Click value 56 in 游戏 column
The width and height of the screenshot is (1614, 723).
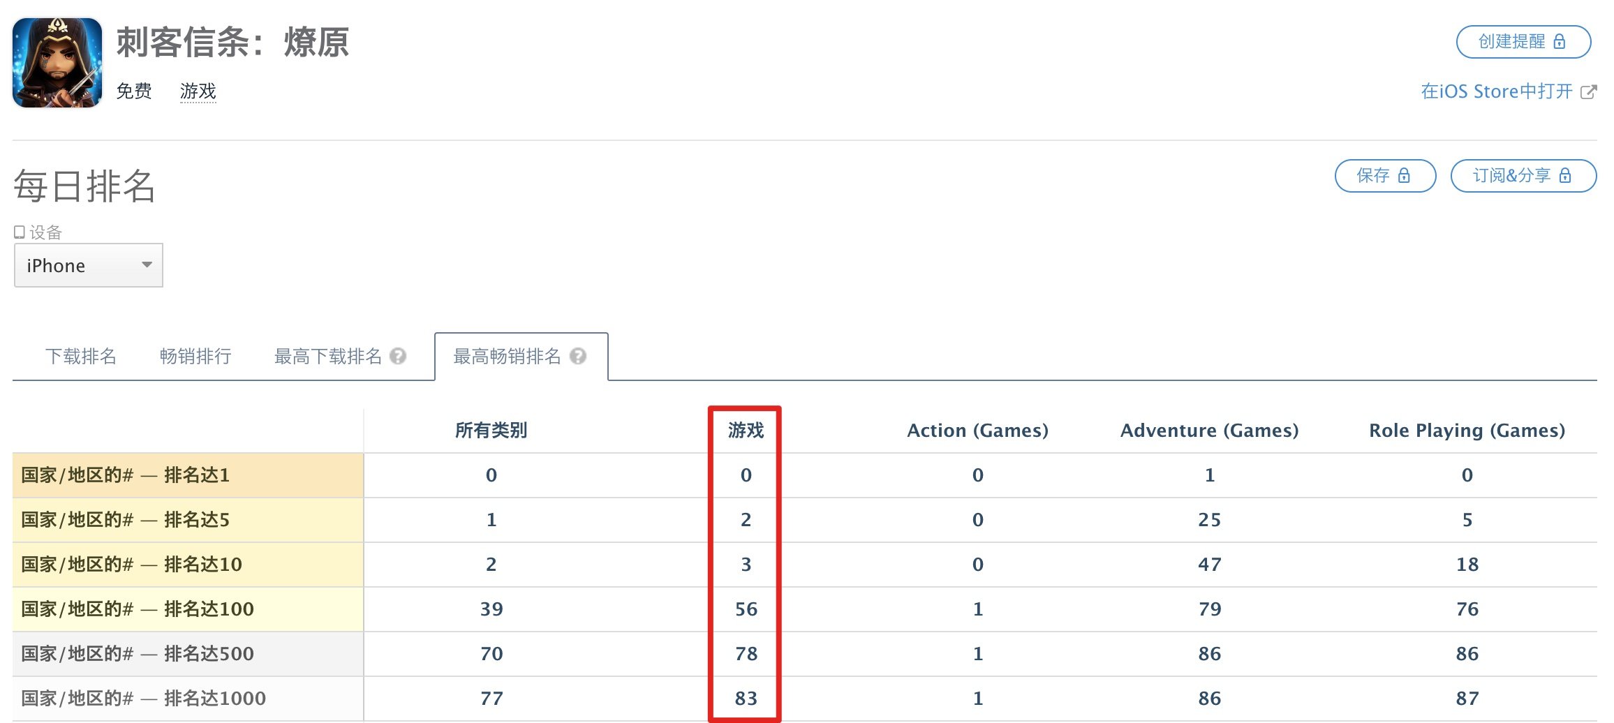pos(746,609)
